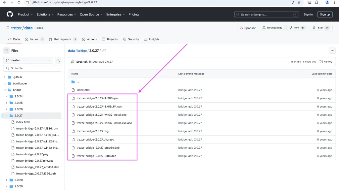Expand the 2.0.28 folder chevron

tap(7, 180)
